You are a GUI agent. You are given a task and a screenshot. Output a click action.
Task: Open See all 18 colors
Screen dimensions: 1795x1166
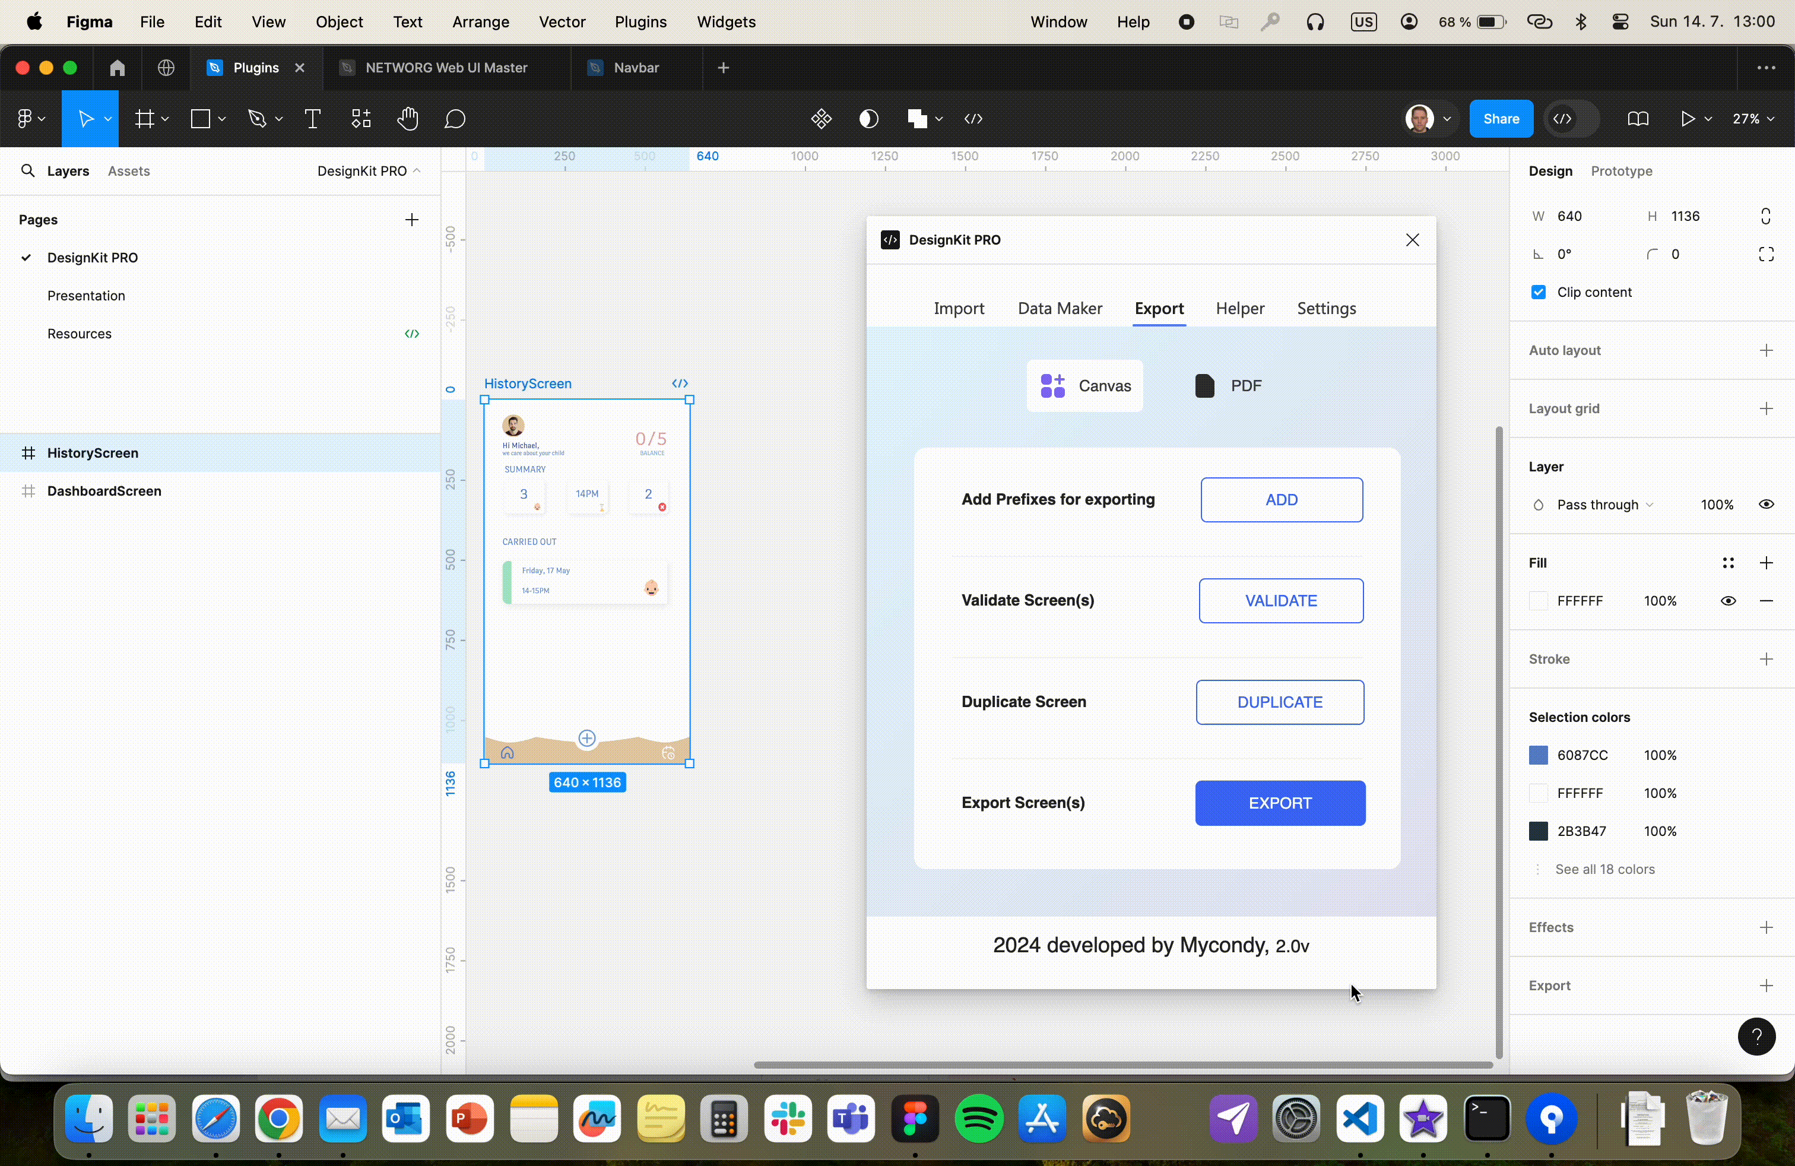(x=1605, y=868)
